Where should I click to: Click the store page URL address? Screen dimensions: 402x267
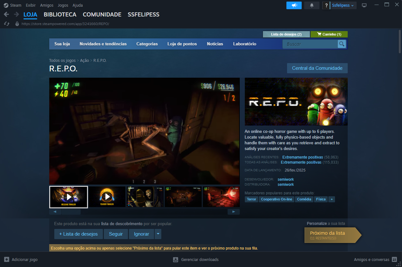[65, 24]
